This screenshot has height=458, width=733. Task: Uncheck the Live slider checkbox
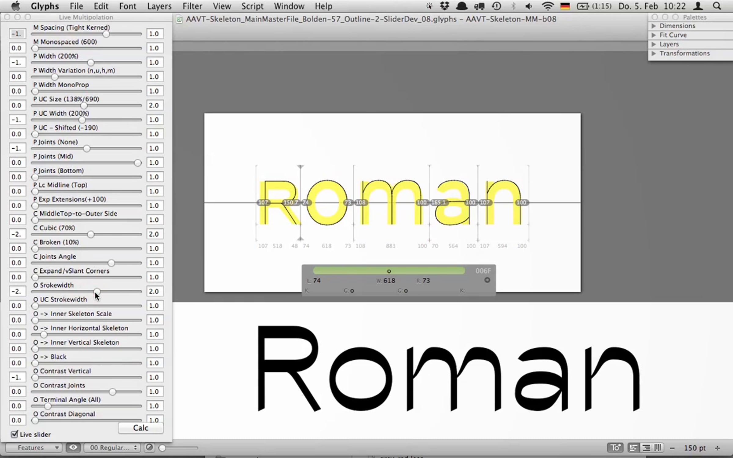coord(14,434)
